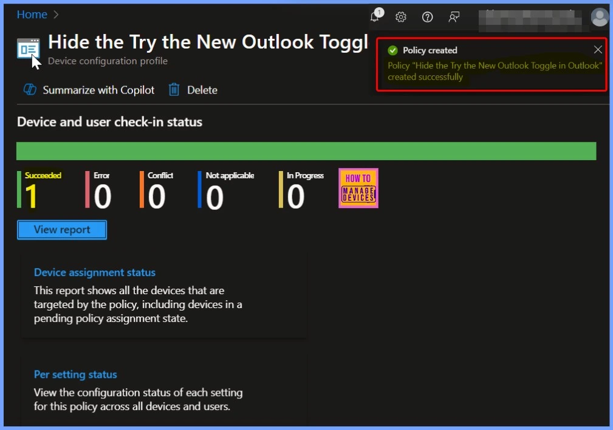Image resolution: width=613 pixels, height=430 pixels.
Task: Click the user account avatar
Action: pyautogui.click(x=599, y=18)
